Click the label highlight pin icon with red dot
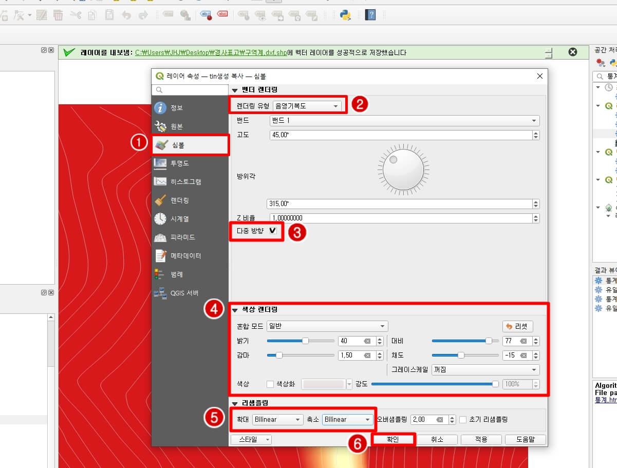The height and width of the screenshot is (468, 617). click(205, 15)
